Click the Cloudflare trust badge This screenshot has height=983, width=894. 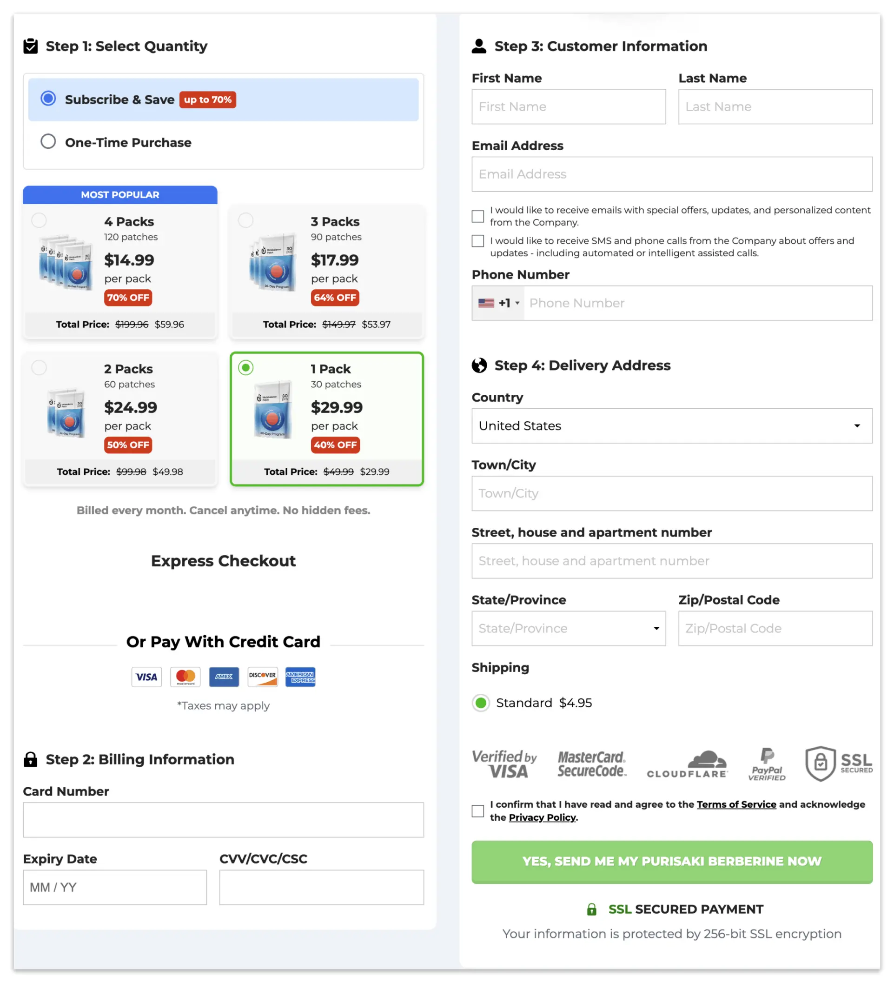[687, 764]
